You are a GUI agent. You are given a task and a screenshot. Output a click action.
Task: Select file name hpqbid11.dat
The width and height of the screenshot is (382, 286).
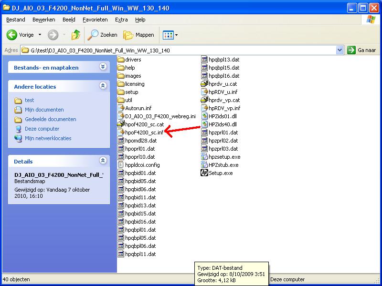click(140, 197)
